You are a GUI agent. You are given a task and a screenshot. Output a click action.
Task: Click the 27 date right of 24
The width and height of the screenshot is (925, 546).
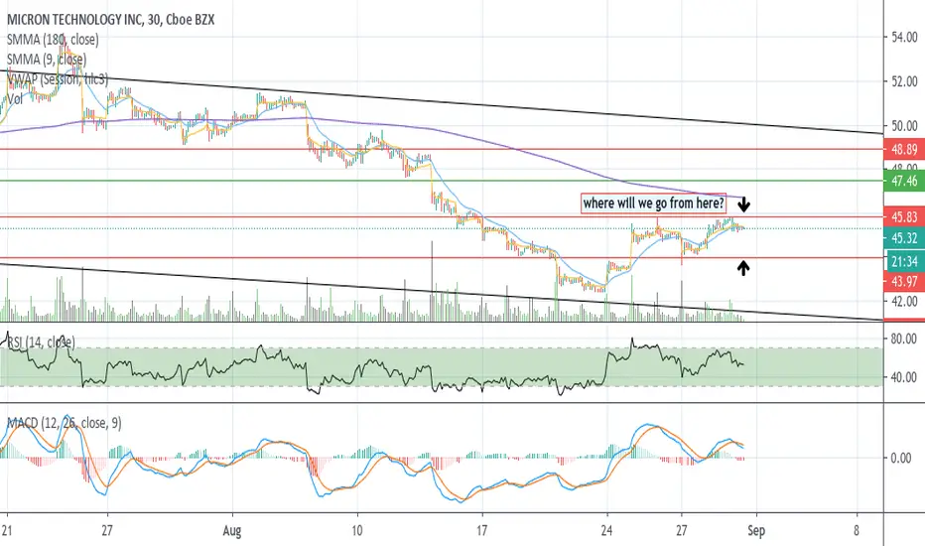pyautogui.click(x=682, y=530)
